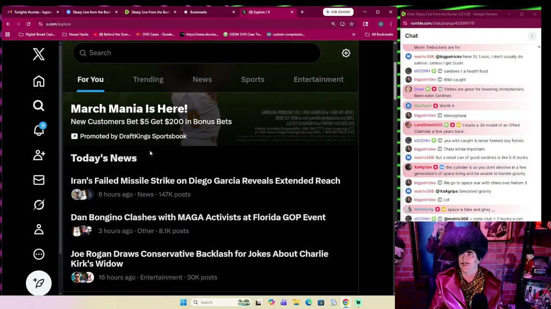551x309 pixels.
Task: Open Messages envelope in X sidebar
Action: (x=39, y=180)
